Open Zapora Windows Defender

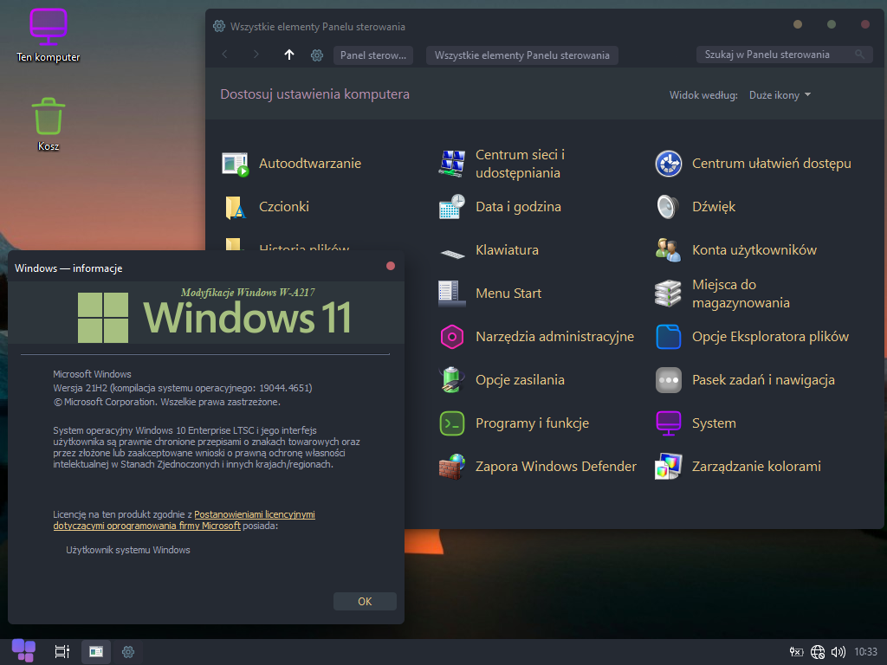(x=451, y=467)
